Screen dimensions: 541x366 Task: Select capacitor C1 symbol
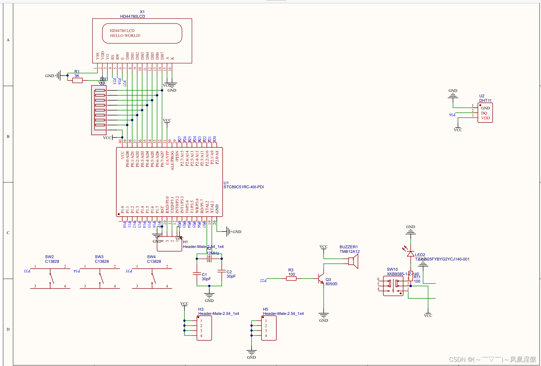(197, 273)
